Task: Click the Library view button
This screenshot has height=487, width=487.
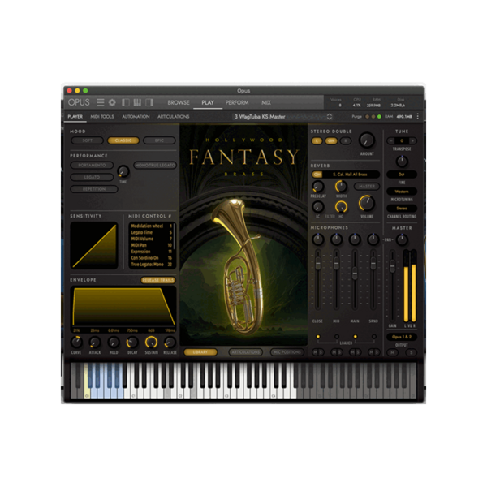Action: click(x=200, y=352)
